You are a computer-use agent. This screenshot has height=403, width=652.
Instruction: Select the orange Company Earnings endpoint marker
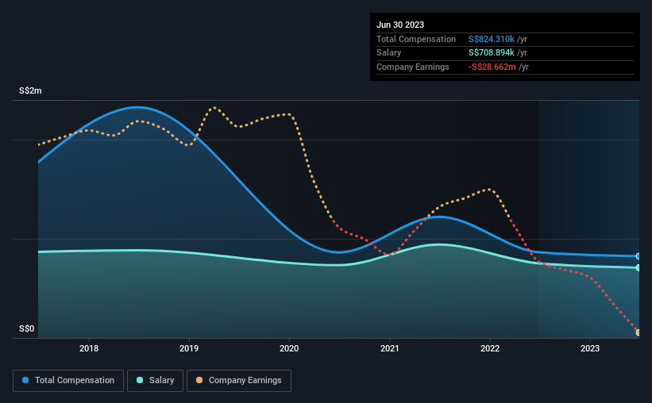tap(638, 332)
